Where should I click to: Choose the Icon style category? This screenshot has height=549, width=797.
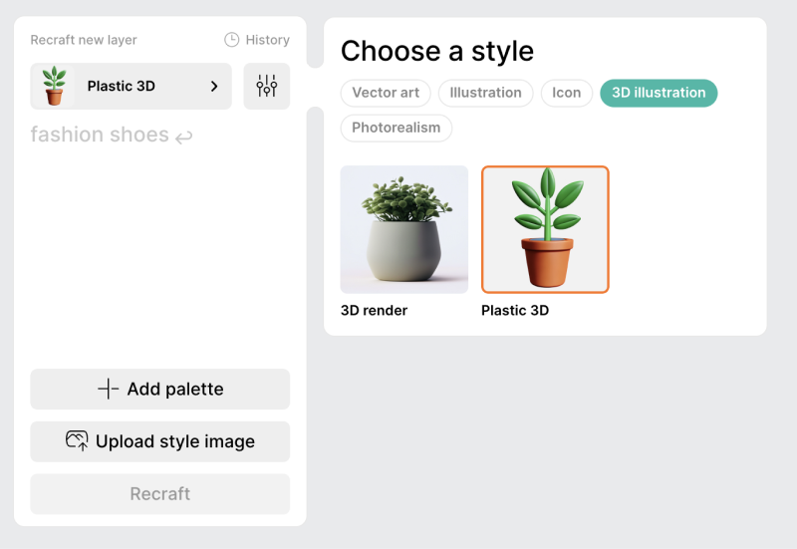pos(566,93)
